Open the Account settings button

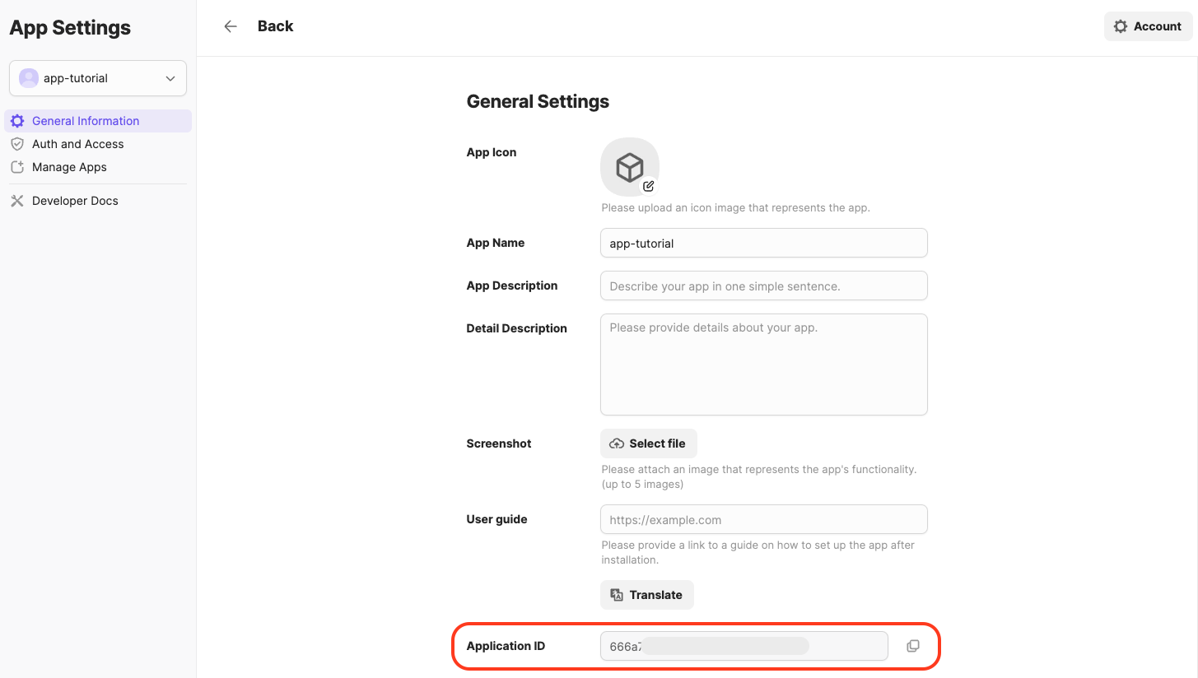[x=1148, y=26]
